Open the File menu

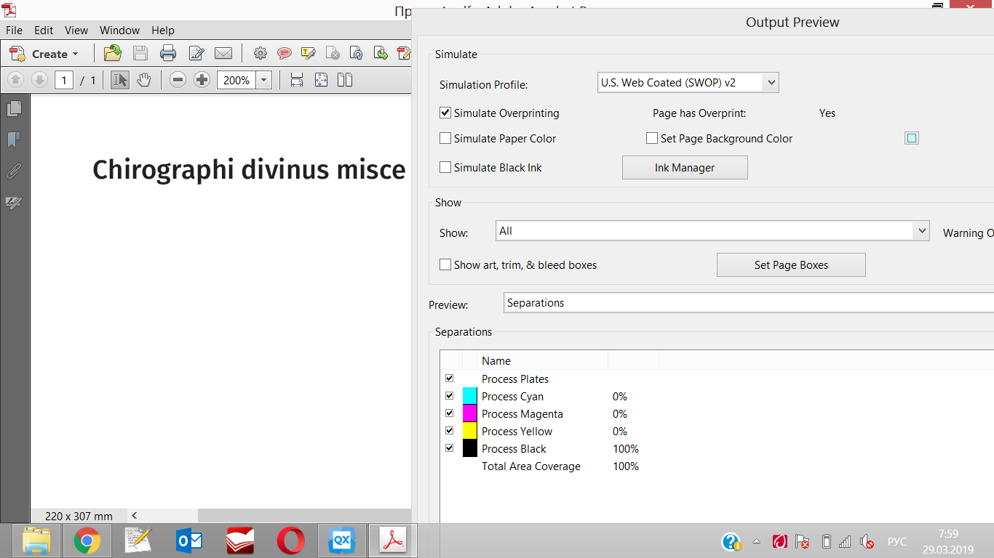point(15,31)
